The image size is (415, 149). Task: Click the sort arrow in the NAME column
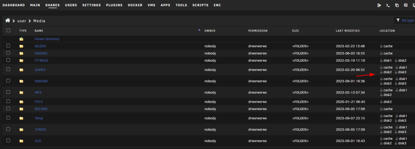[x=199, y=30]
